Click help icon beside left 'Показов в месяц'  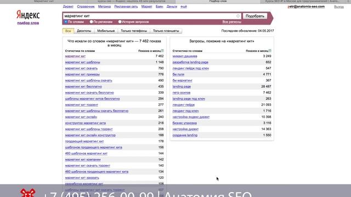pos(162,51)
